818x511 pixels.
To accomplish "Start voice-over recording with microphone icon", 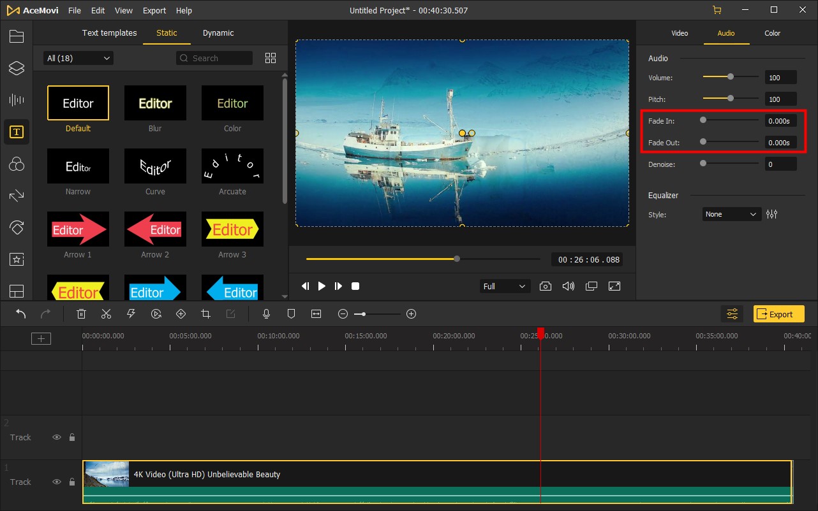I will tap(267, 313).
